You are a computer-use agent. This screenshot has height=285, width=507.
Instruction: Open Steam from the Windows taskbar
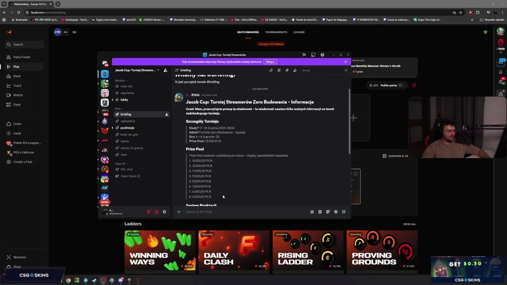[x=94, y=280]
